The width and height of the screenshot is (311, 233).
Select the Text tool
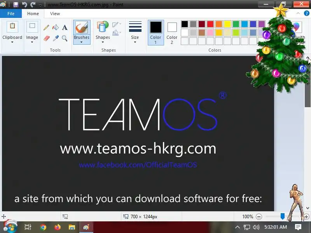click(x=65, y=27)
